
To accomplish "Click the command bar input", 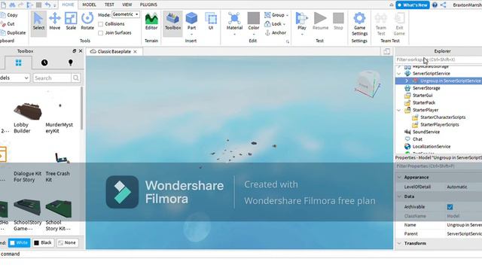I will (241, 254).
